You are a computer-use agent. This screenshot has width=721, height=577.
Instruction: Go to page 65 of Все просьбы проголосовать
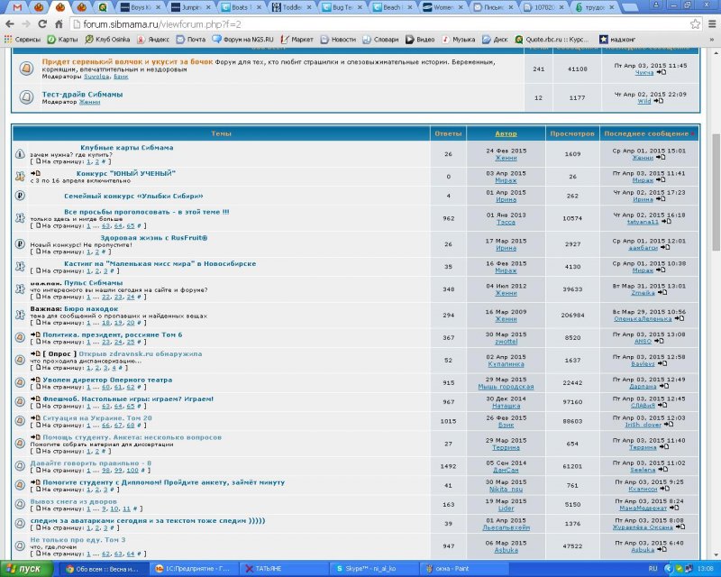click(x=130, y=225)
